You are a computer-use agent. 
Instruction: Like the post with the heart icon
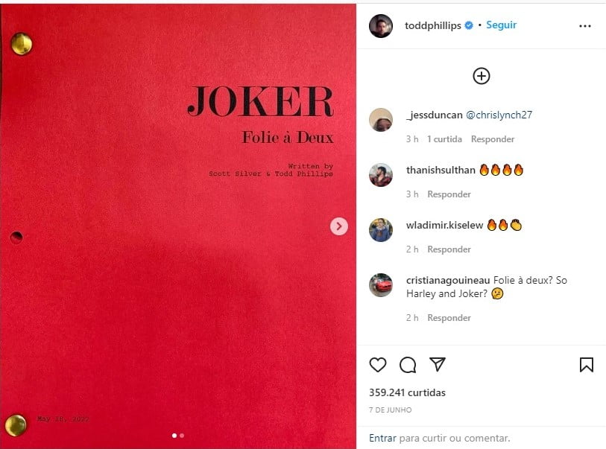378,364
